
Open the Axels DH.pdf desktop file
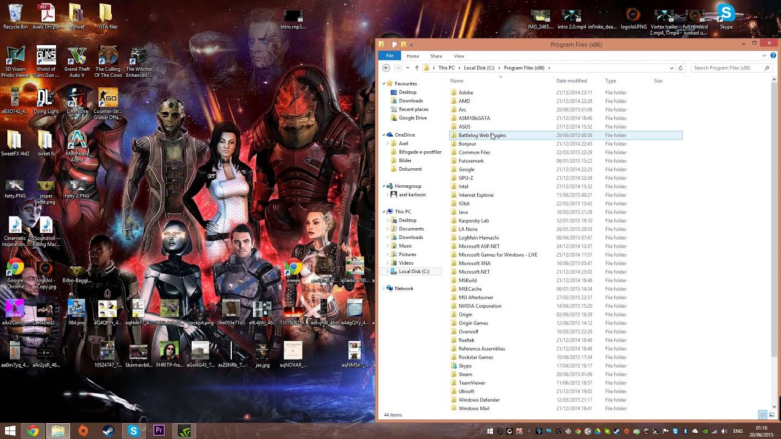[x=46, y=16]
